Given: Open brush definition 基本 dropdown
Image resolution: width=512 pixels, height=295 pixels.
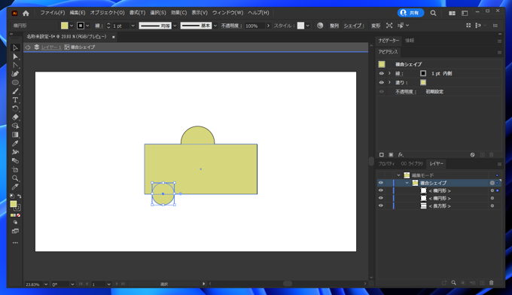Looking at the screenshot, I should pos(215,26).
